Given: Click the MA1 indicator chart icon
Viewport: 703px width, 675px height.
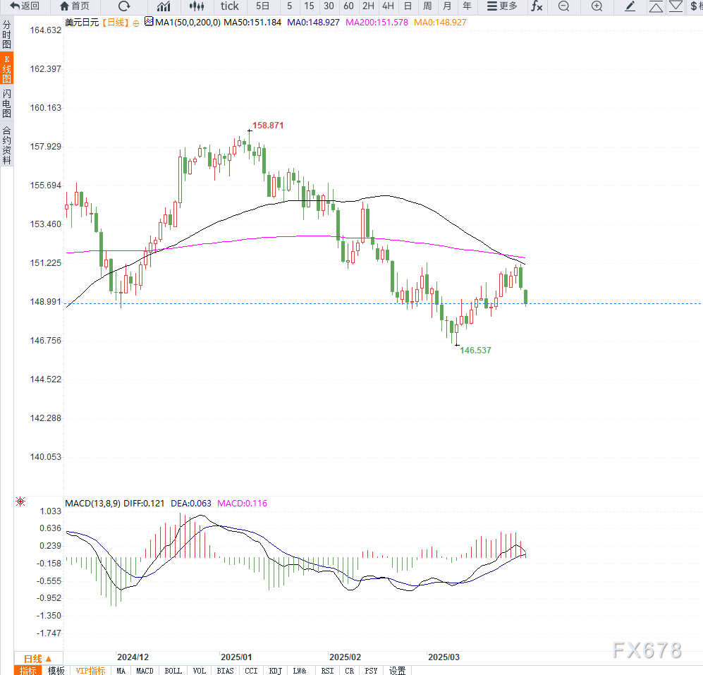Looking at the screenshot, I should tap(149, 22).
